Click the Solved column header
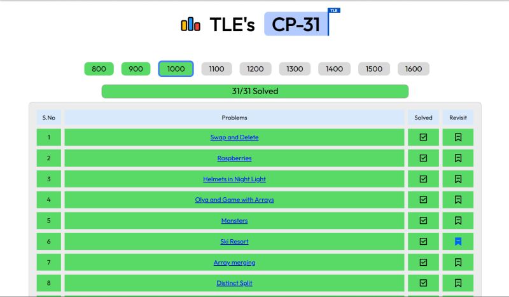This screenshot has width=509, height=297. 423,118
